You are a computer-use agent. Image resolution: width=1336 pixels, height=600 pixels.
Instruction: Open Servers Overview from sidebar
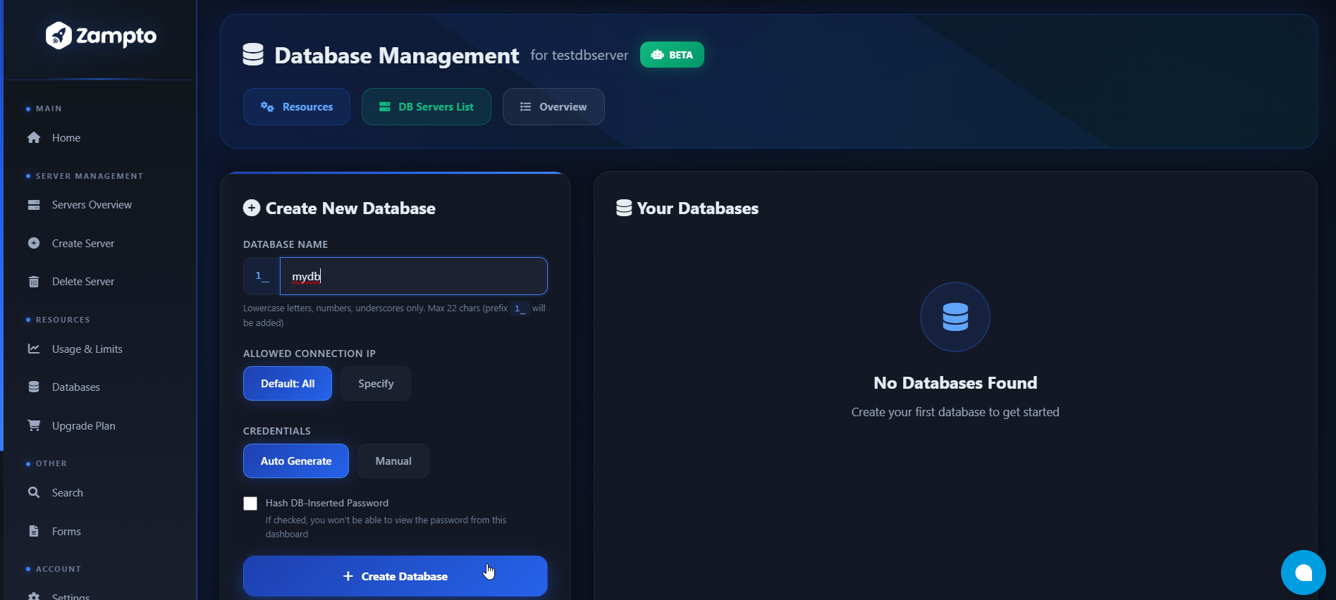[92, 205]
